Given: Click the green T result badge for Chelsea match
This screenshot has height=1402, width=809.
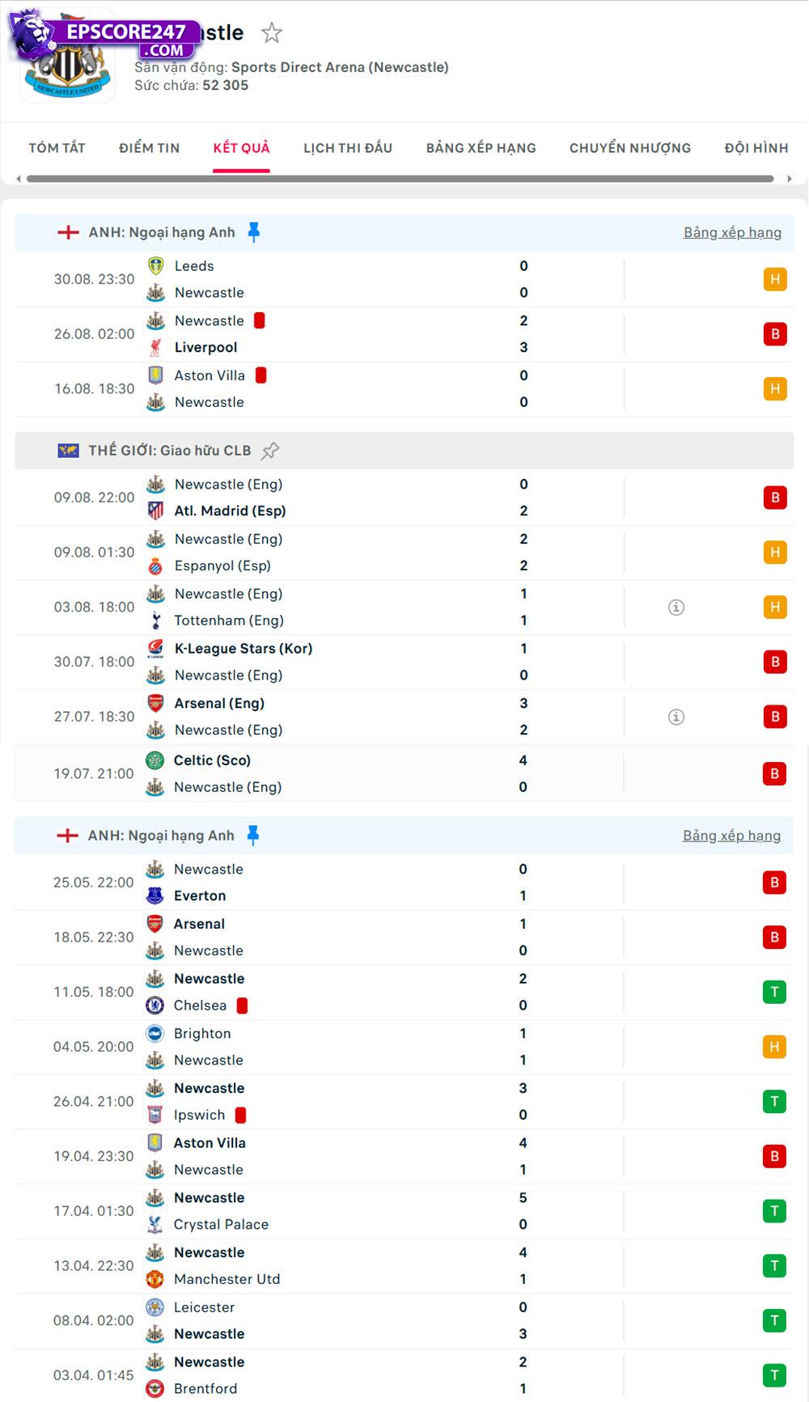Looking at the screenshot, I should pos(775,992).
